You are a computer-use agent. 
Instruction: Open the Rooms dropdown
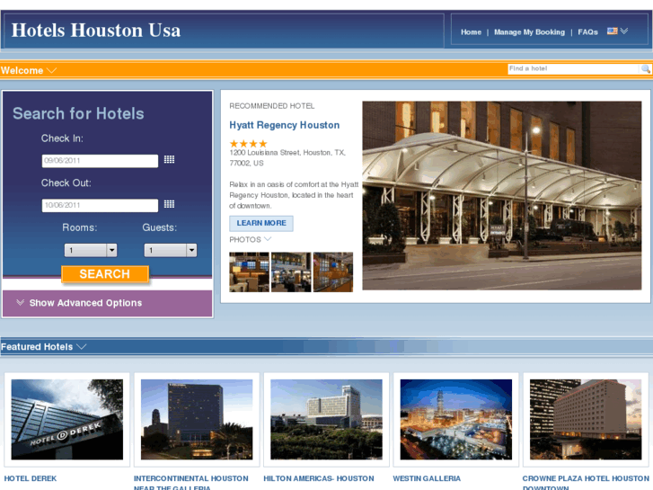(91, 250)
